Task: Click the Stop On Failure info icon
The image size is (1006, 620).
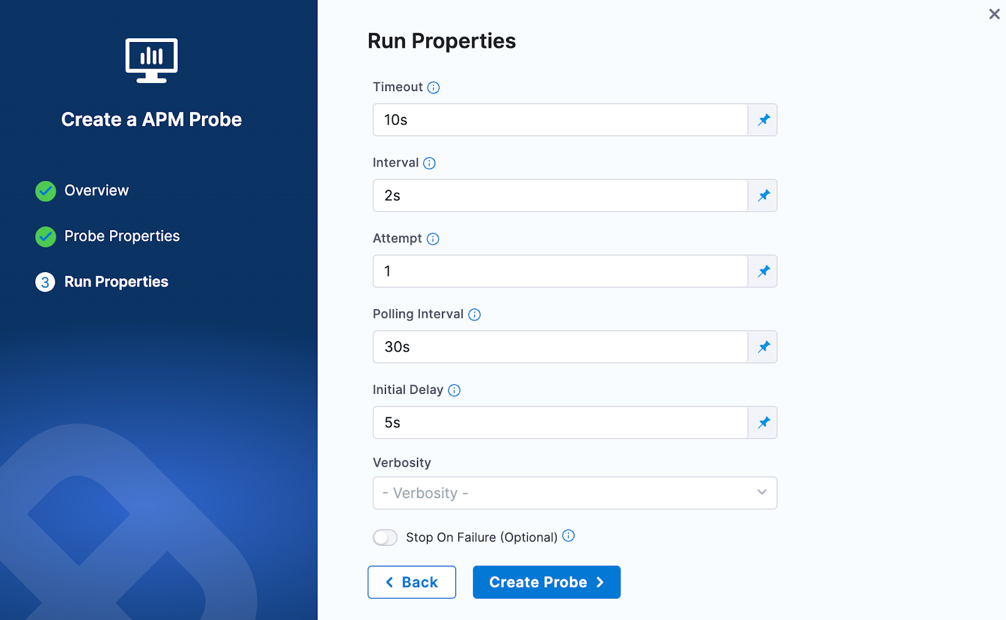Action: (x=568, y=536)
